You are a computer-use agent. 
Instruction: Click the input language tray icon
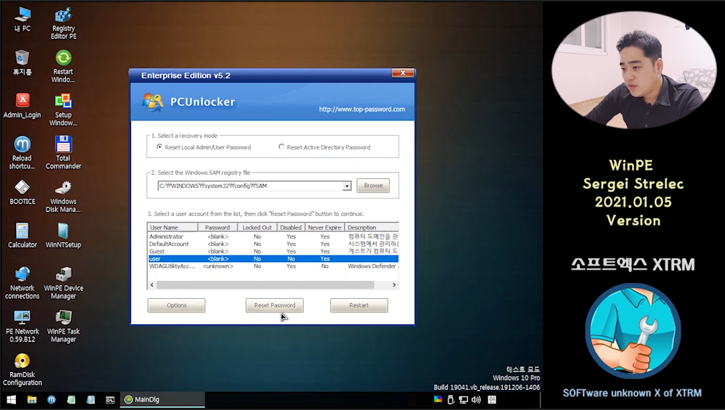[x=492, y=399]
